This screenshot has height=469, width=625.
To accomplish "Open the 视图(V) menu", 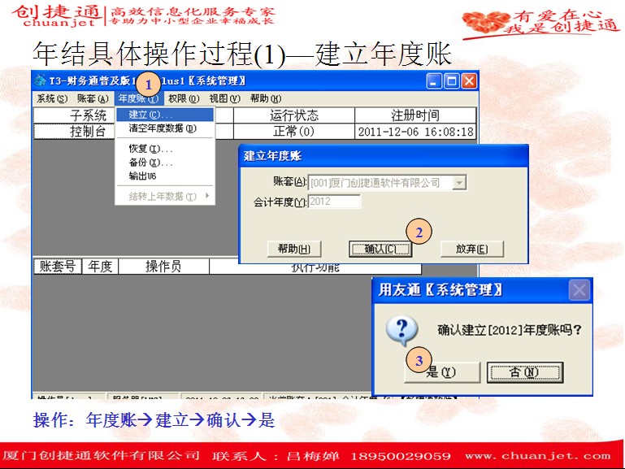I will pos(225,98).
